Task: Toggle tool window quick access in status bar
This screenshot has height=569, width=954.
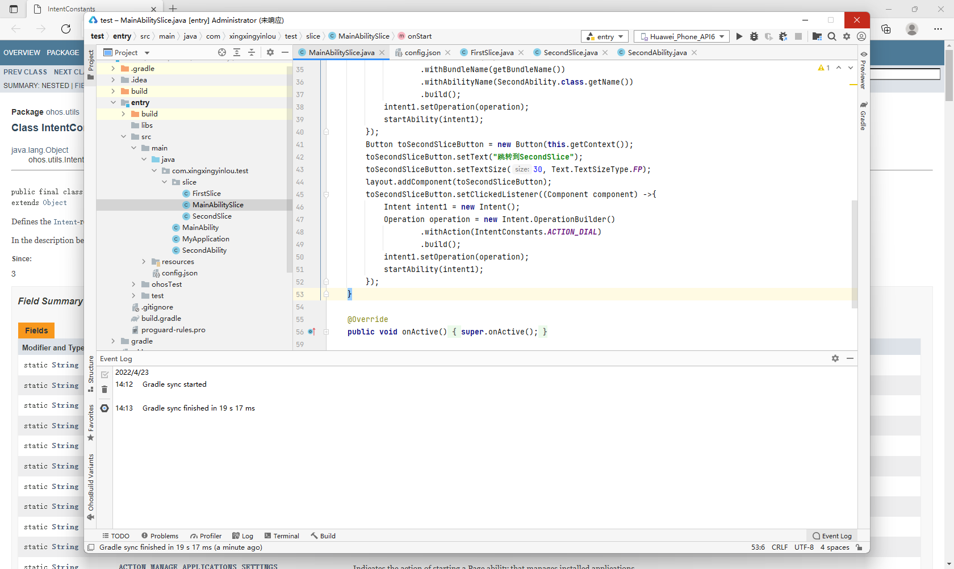Action: pos(91,547)
